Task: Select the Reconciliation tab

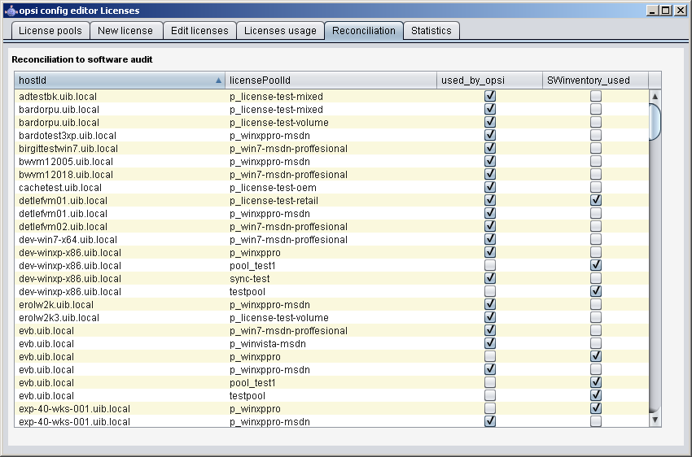Action: click(x=364, y=31)
